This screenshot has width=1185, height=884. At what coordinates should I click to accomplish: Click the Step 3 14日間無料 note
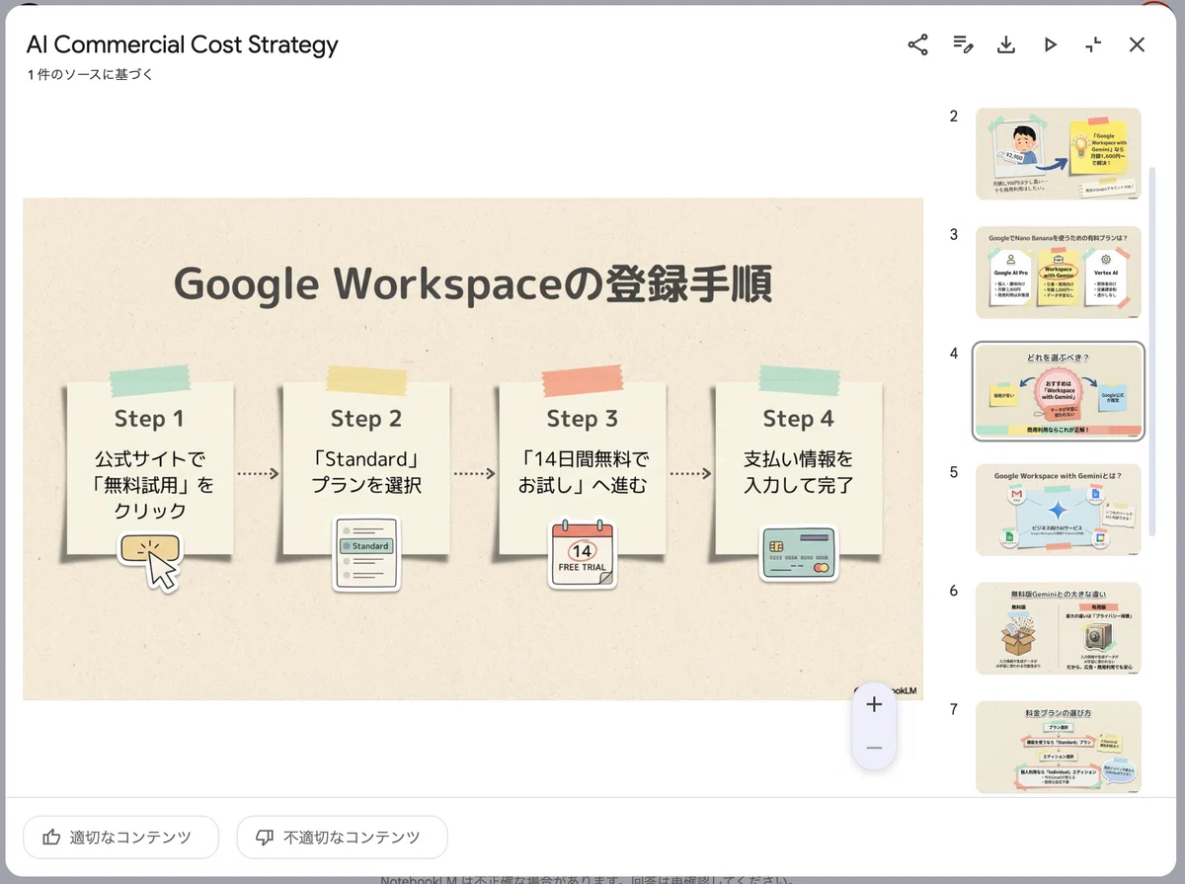pos(583,469)
